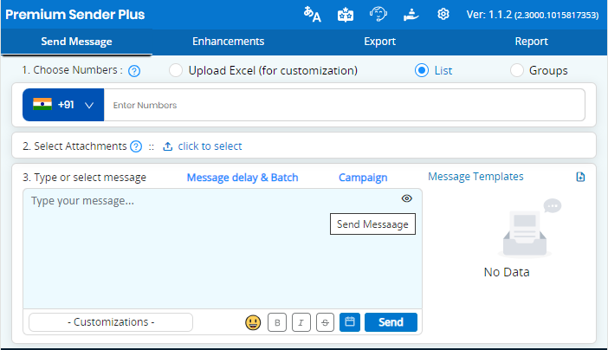
Task: Click the 'click to select' attachment link
Action: 210,146
